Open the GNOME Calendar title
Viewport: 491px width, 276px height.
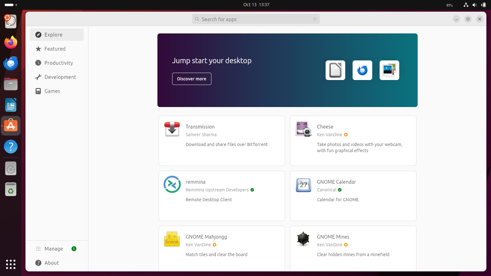pyautogui.click(x=336, y=182)
